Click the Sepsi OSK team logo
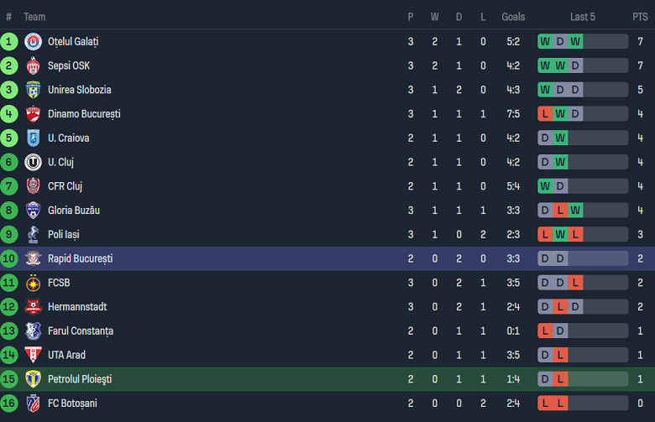The image size is (655, 422). click(x=33, y=65)
